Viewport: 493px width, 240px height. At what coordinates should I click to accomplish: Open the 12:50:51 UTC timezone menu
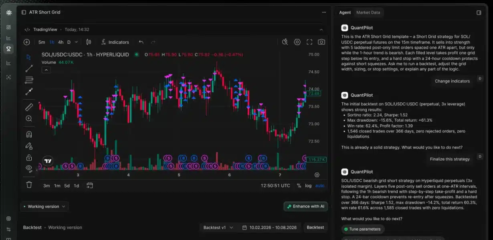[275, 186]
